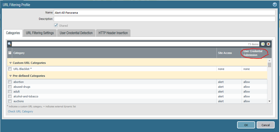This screenshot has width=280, height=132.
Task: Click the green arrow apply-filter icon
Action: pyautogui.click(x=263, y=44)
